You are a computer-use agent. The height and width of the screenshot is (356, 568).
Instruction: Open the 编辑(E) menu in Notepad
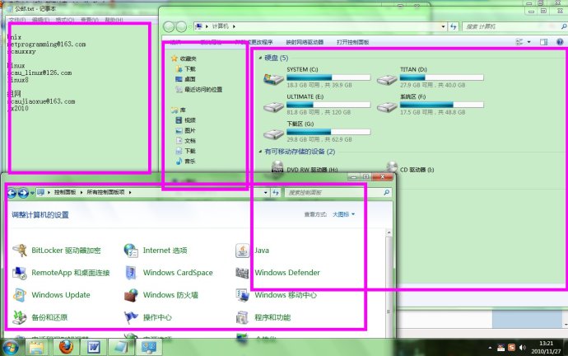40,20
